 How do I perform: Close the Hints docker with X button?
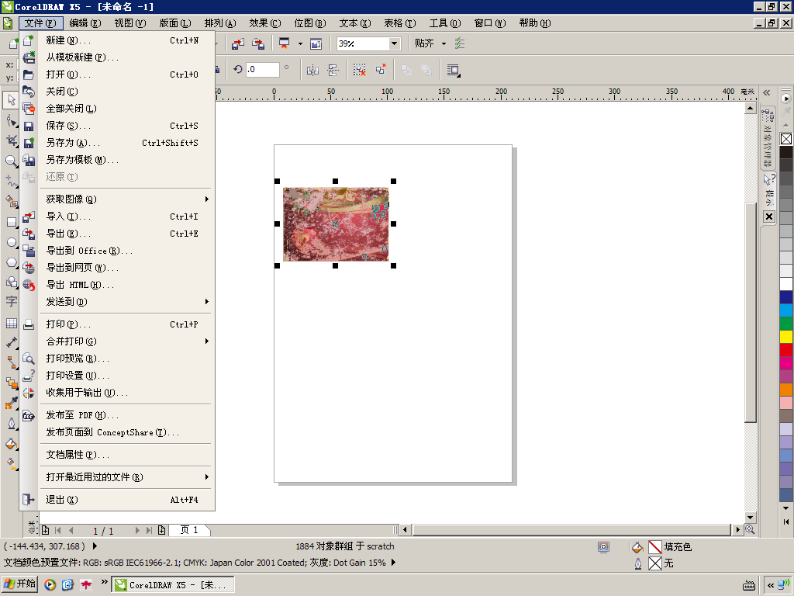click(x=769, y=217)
